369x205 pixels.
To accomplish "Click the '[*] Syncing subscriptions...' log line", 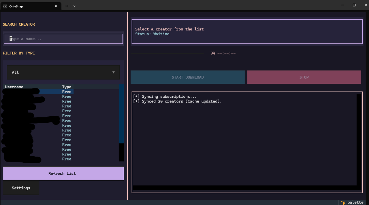I will pos(165,96).
